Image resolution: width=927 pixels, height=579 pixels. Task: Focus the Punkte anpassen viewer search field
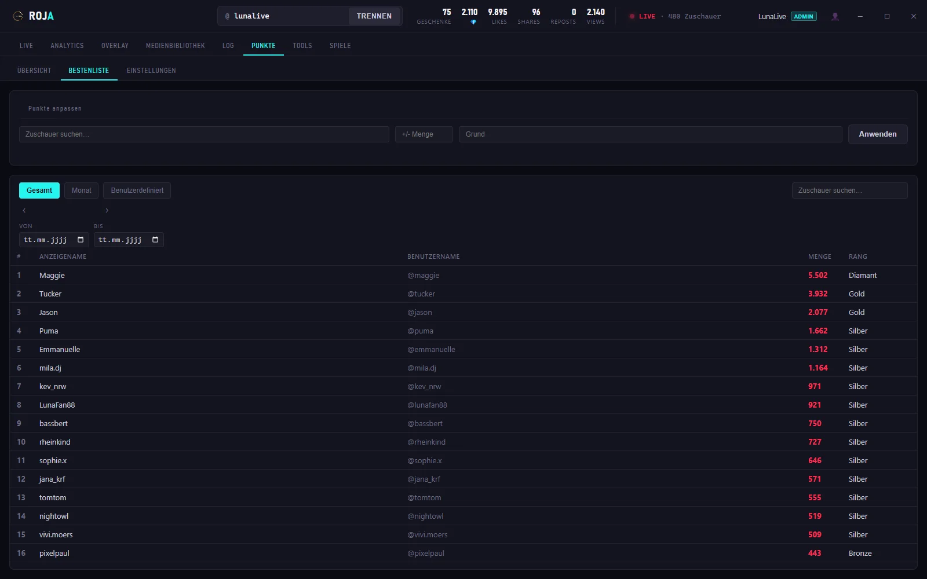point(204,134)
